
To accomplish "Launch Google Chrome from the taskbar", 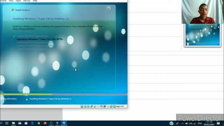I will tap(38, 123).
